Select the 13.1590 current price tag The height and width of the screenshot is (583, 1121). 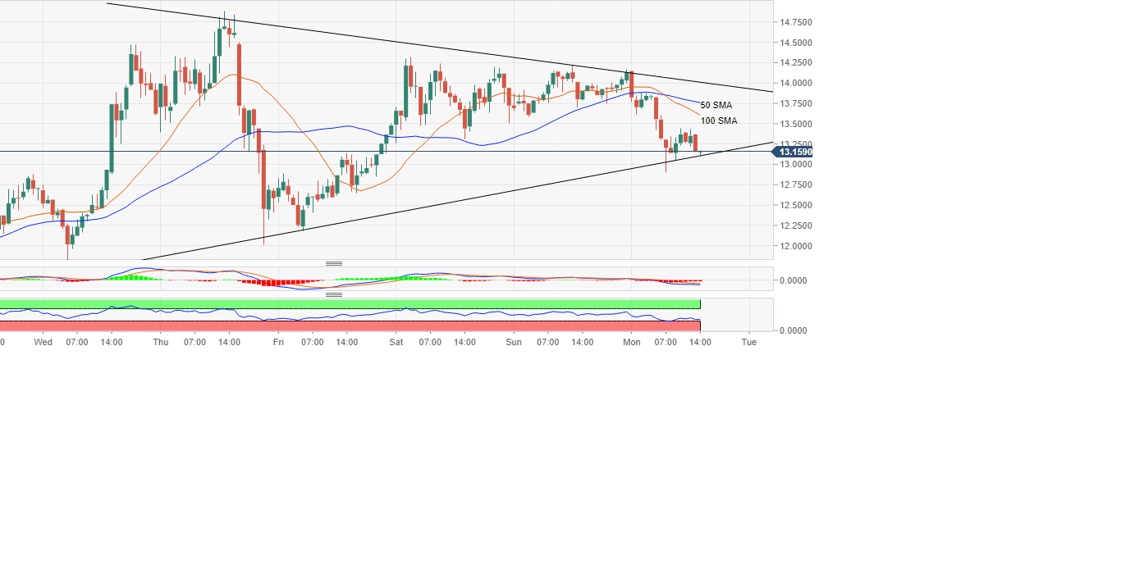coord(794,152)
